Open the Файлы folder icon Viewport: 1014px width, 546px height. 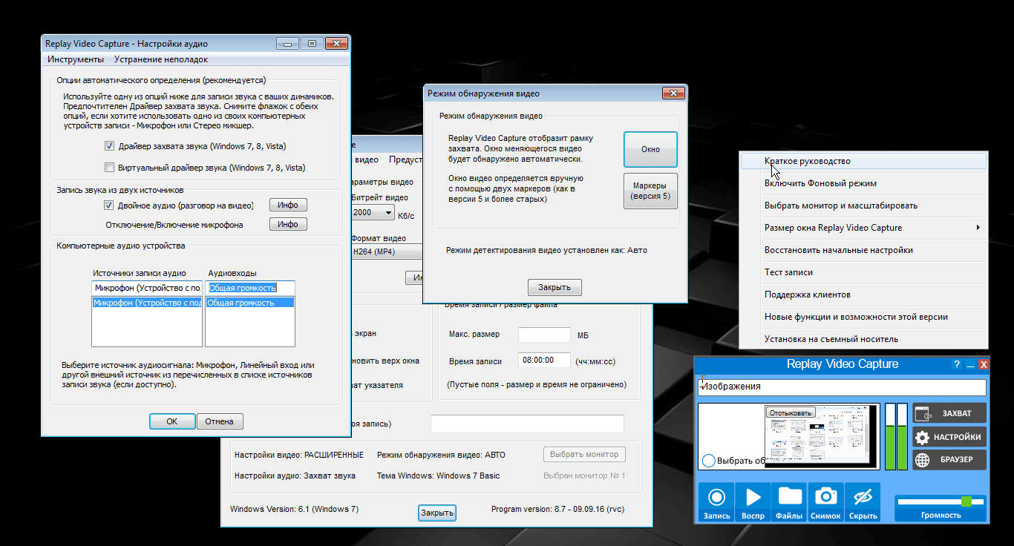tap(789, 502)
